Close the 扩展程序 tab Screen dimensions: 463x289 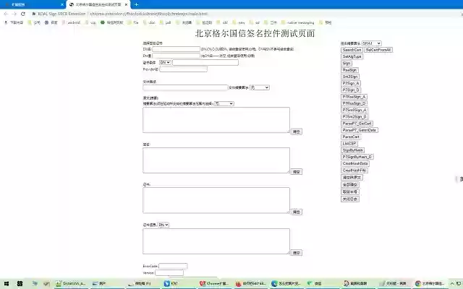pyautogui.click(x=62, y=4)
